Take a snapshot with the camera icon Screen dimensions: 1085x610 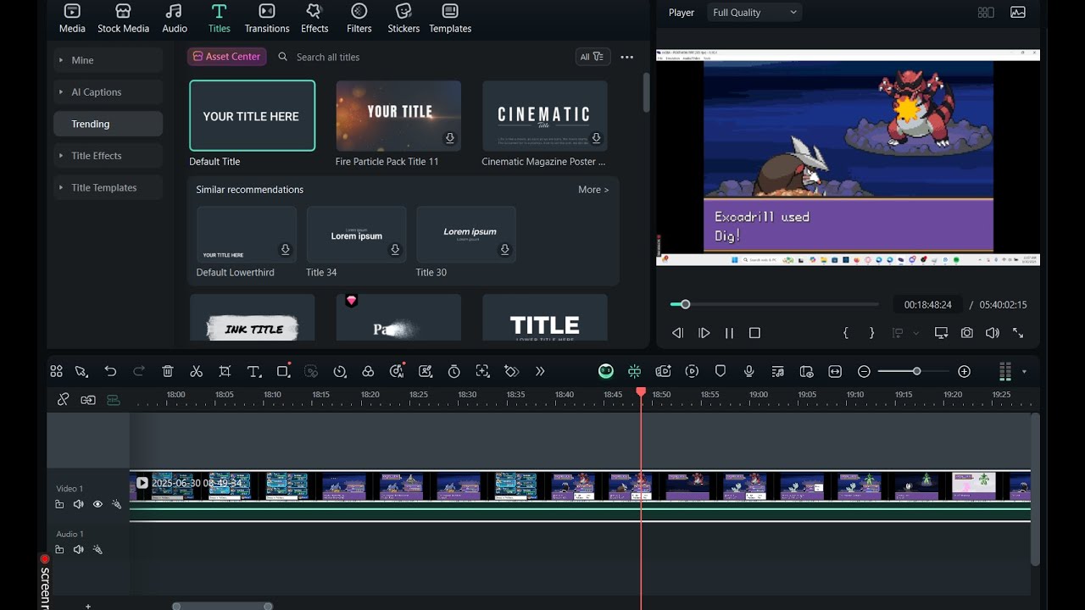pyautogui.click(x=967, y=333)
